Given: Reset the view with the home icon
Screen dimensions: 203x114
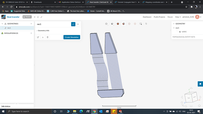Looking at the screenshot, I should (199, 105).
